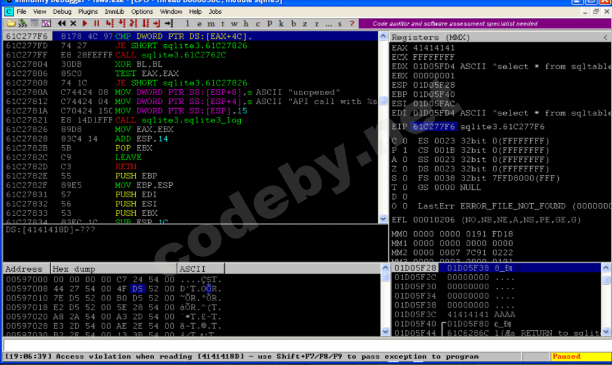Select stack entry 01D05F3C 41414141 AAAA
612x365 pixels.
pyautogui.click(x=496, y=314)
